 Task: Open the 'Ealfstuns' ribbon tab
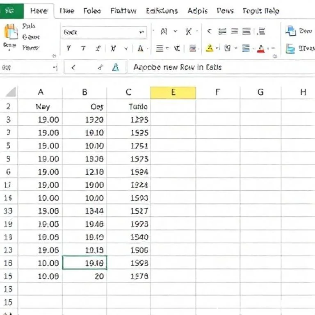162,11
